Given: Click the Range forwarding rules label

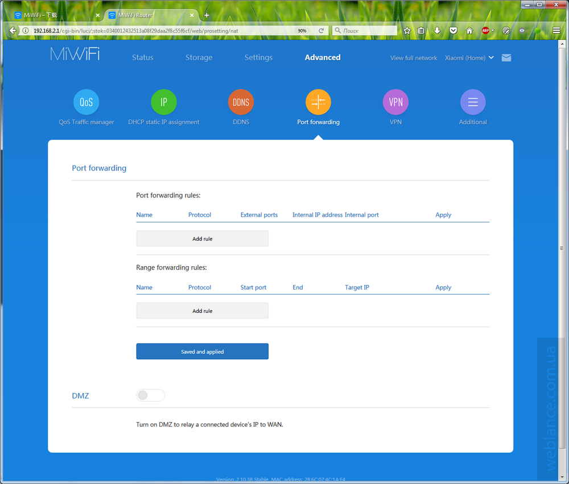Looking at the screenshot, I should coord(171,267).
